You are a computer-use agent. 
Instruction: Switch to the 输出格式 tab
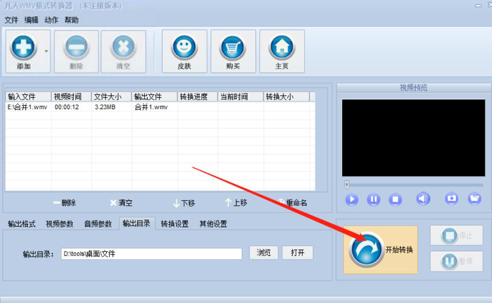[x=22, y=224]
